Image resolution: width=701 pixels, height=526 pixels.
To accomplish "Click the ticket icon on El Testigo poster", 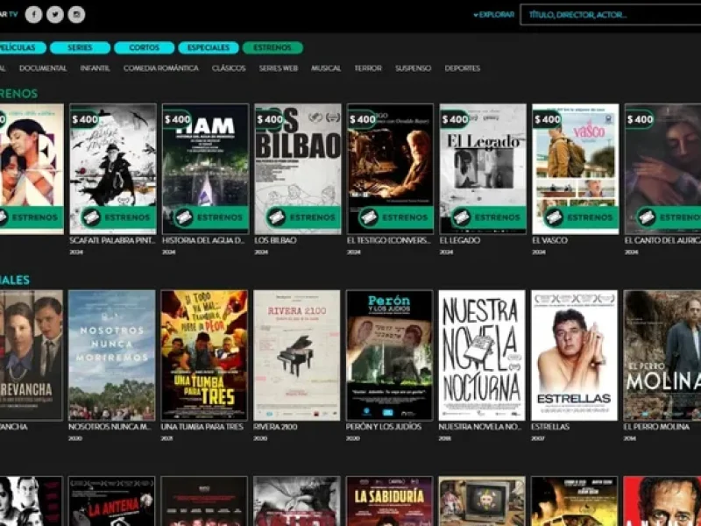I will point(369,217).
